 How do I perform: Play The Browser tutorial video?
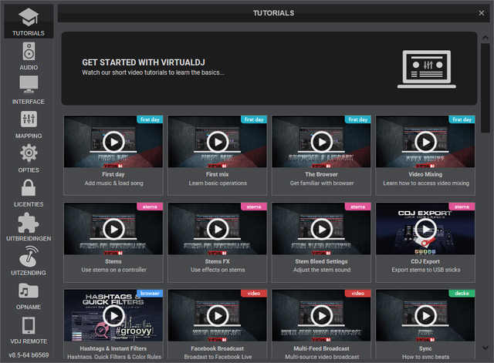(321, 142)
